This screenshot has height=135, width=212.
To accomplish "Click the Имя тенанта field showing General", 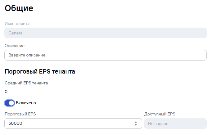I will tap(106, 33).
